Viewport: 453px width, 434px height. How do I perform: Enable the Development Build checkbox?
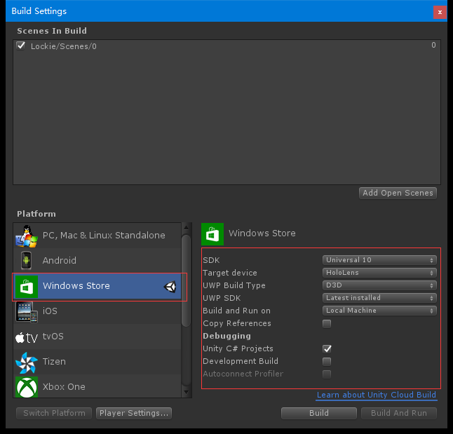coord(327,362)
